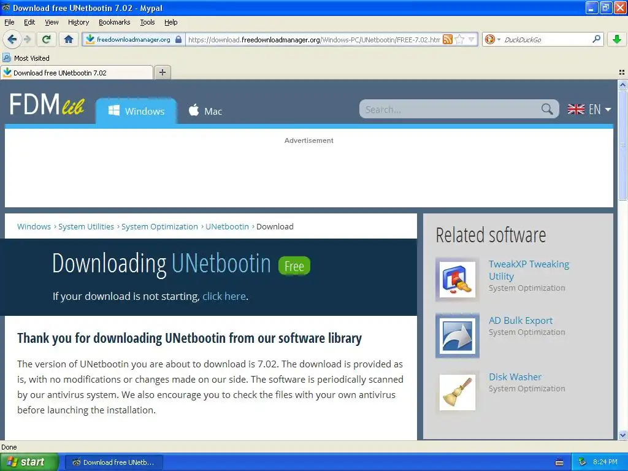This screenshot has height=471, width=628.
Task: Reload the page with the refresh icon
Action: pyautogui.click(x=47, y=39)
